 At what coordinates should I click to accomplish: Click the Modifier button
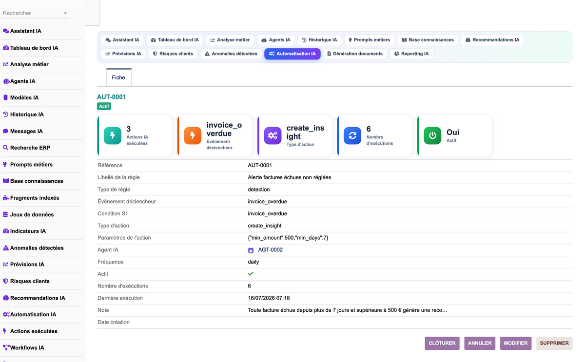pos(516,343)
